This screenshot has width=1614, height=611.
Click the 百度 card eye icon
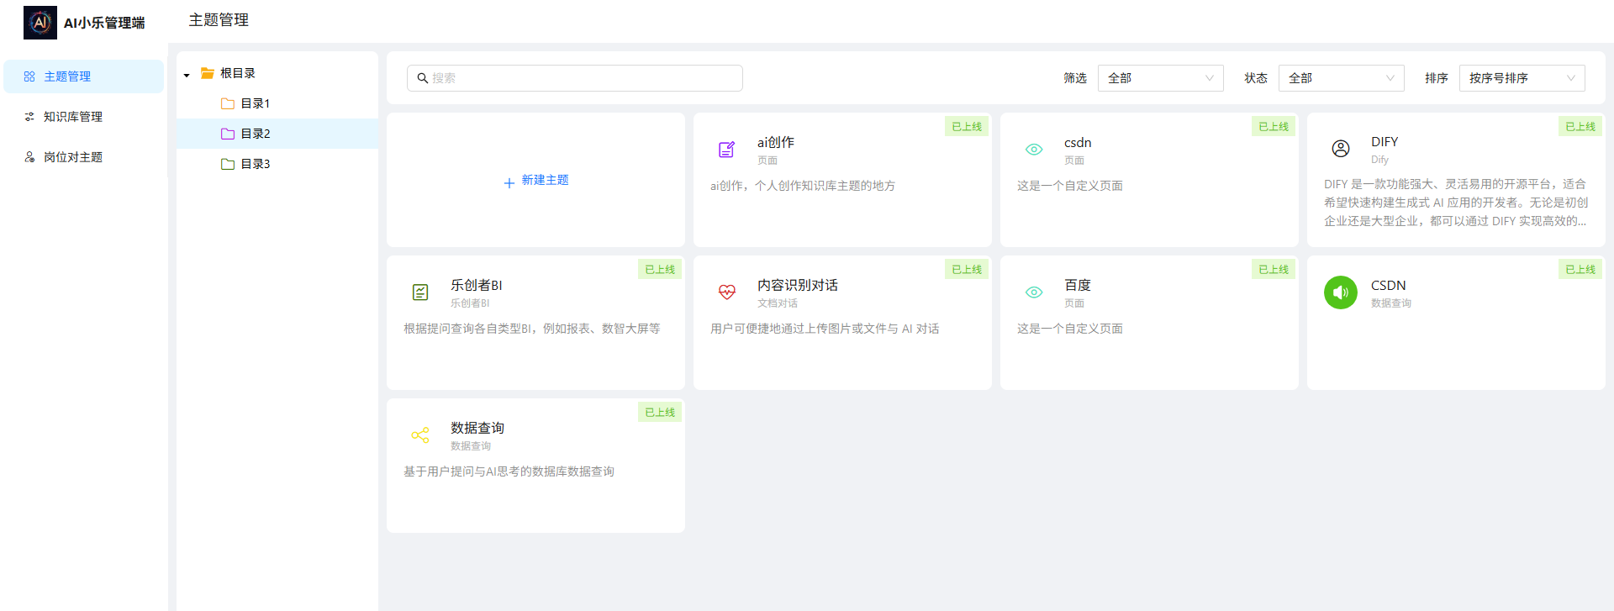point(1033,292)
